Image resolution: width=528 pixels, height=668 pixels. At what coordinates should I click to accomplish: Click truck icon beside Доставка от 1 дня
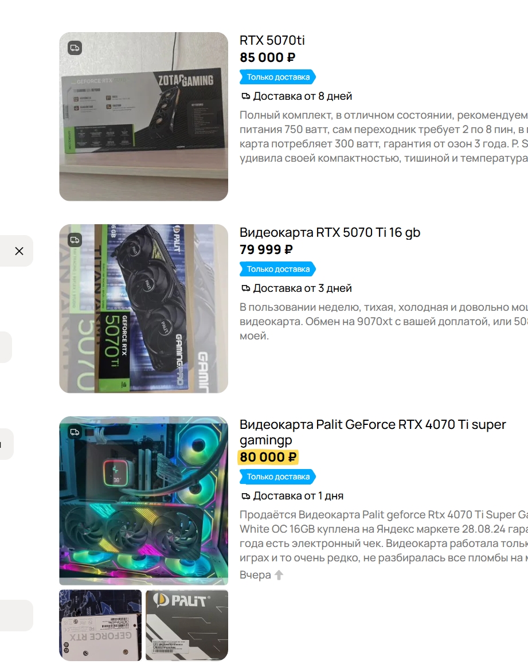tap(245, 496)
